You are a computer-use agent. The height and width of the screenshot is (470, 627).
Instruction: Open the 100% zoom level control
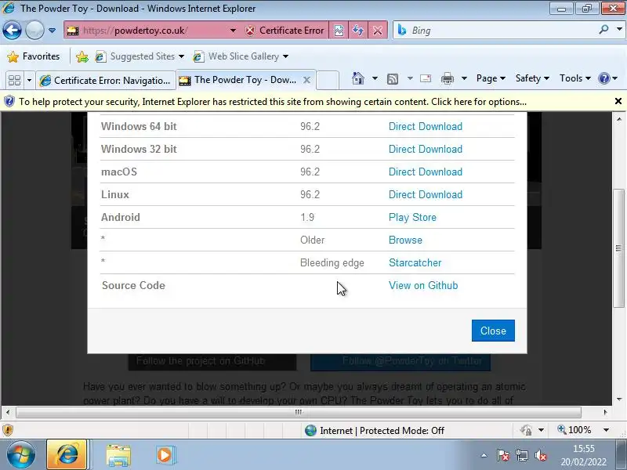click(x=583, y=430)
